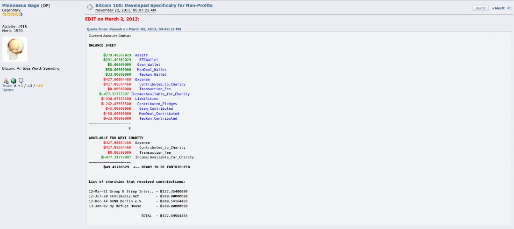Open the thread title 'Bitcoin 100: Developed Specifically for Non-Profits'
514x229 pixels.
point(154,5)
